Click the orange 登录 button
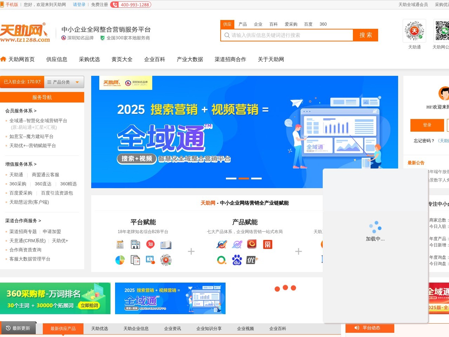Image resolution: width=449 pixels, height=337 pixels. click(427, 125)
